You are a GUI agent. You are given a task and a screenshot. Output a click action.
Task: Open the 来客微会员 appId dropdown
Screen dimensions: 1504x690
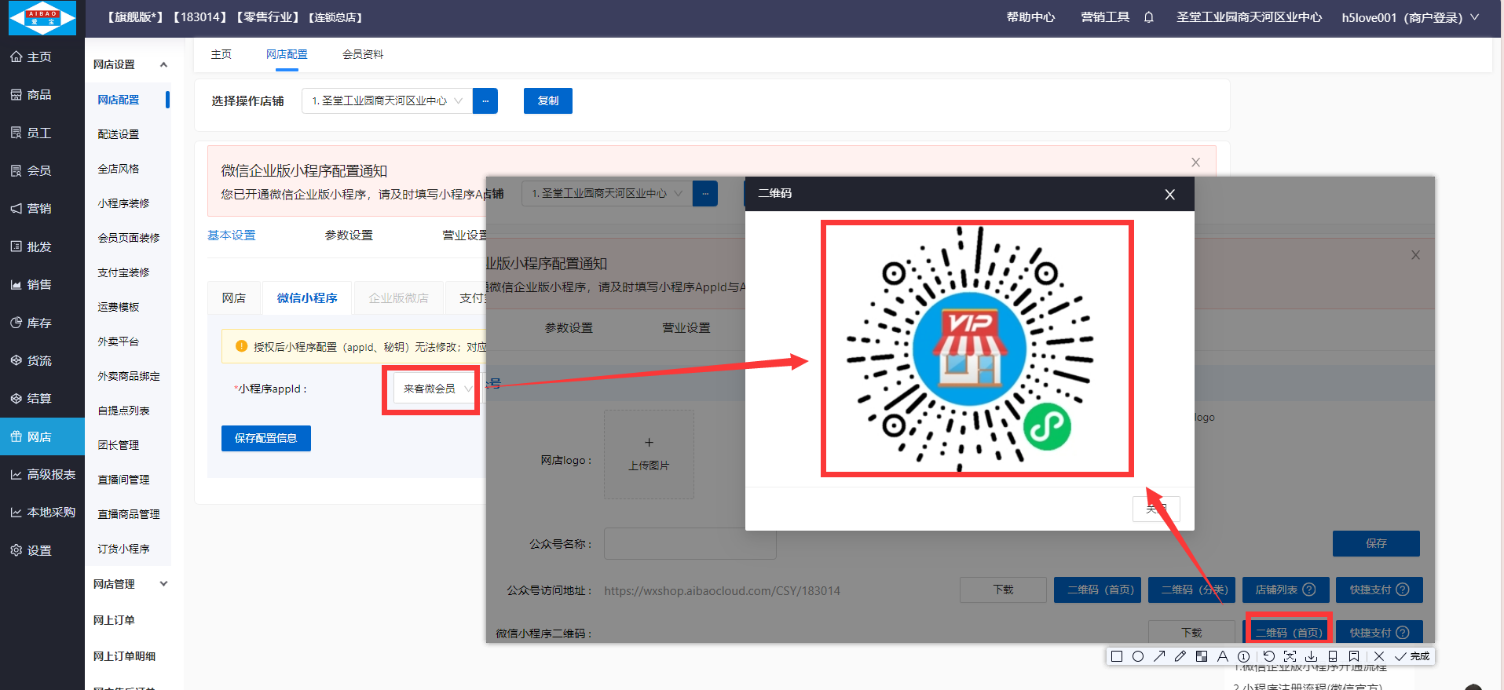436,389
